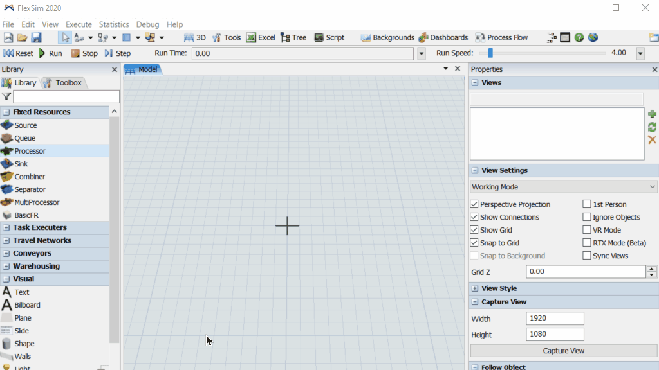
Task: Select the Processor object in Library
Action: tap(30, 151)
